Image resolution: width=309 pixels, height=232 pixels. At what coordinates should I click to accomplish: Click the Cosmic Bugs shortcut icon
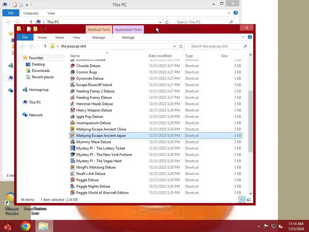pos(72,72)
